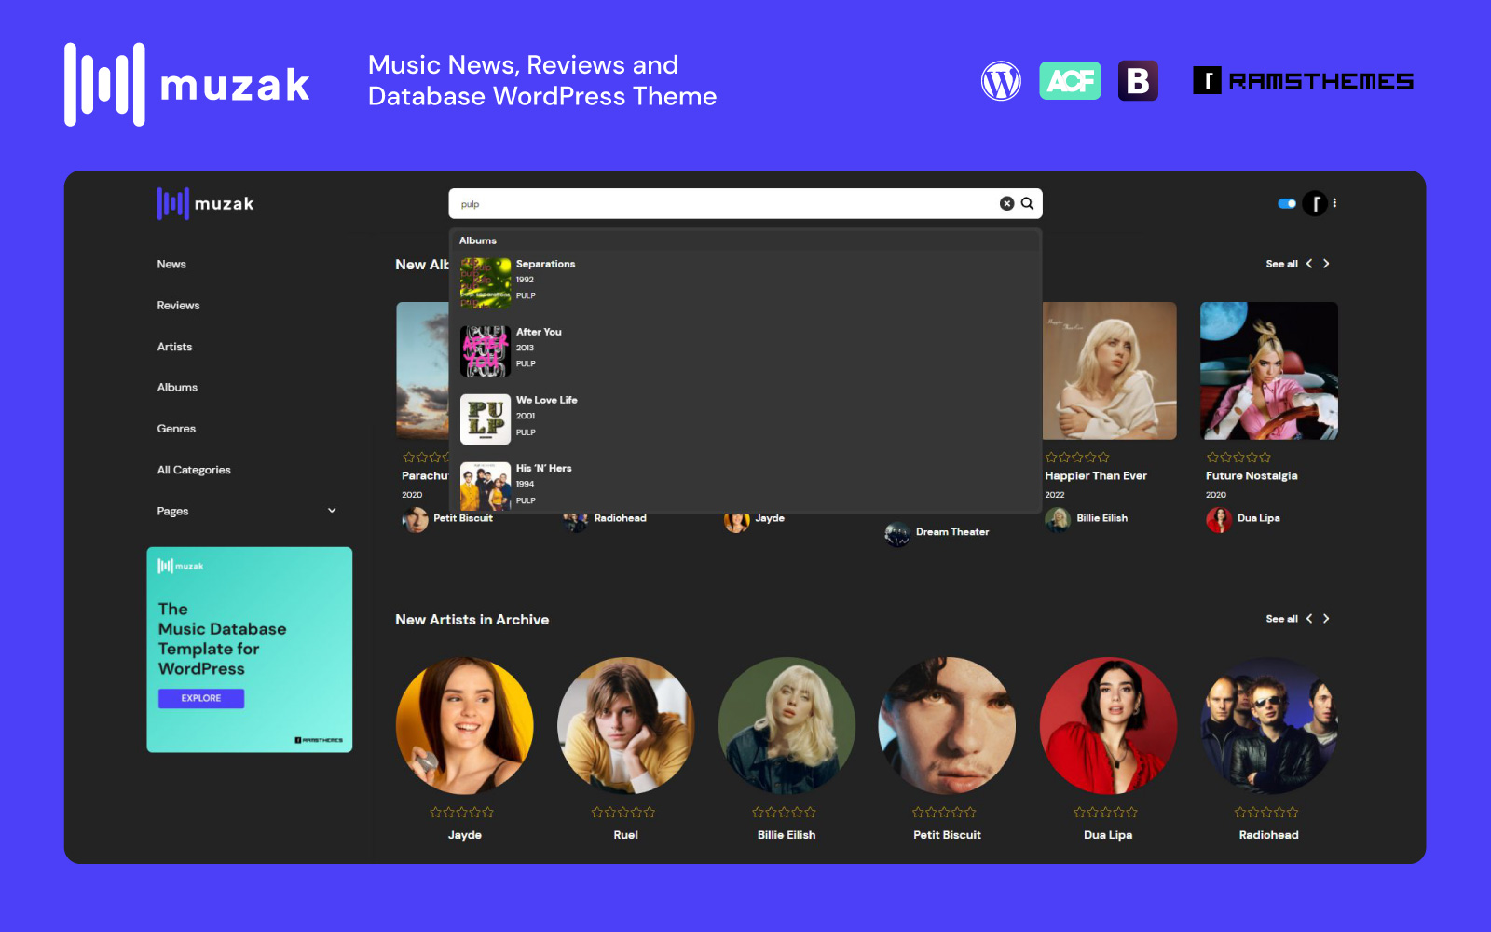Select the His 'N' Hers search result
This screenshot has height=932, width=1491.
745,486
